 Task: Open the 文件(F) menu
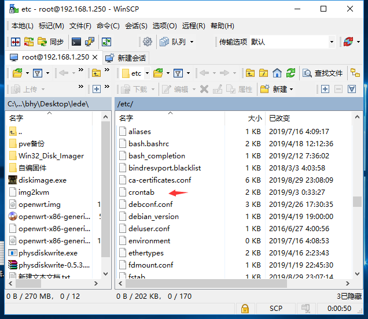(80, 26)
